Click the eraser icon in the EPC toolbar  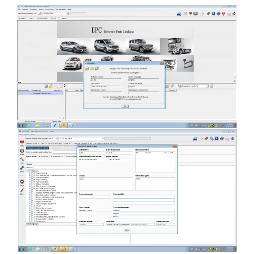(x=208, y=14)
